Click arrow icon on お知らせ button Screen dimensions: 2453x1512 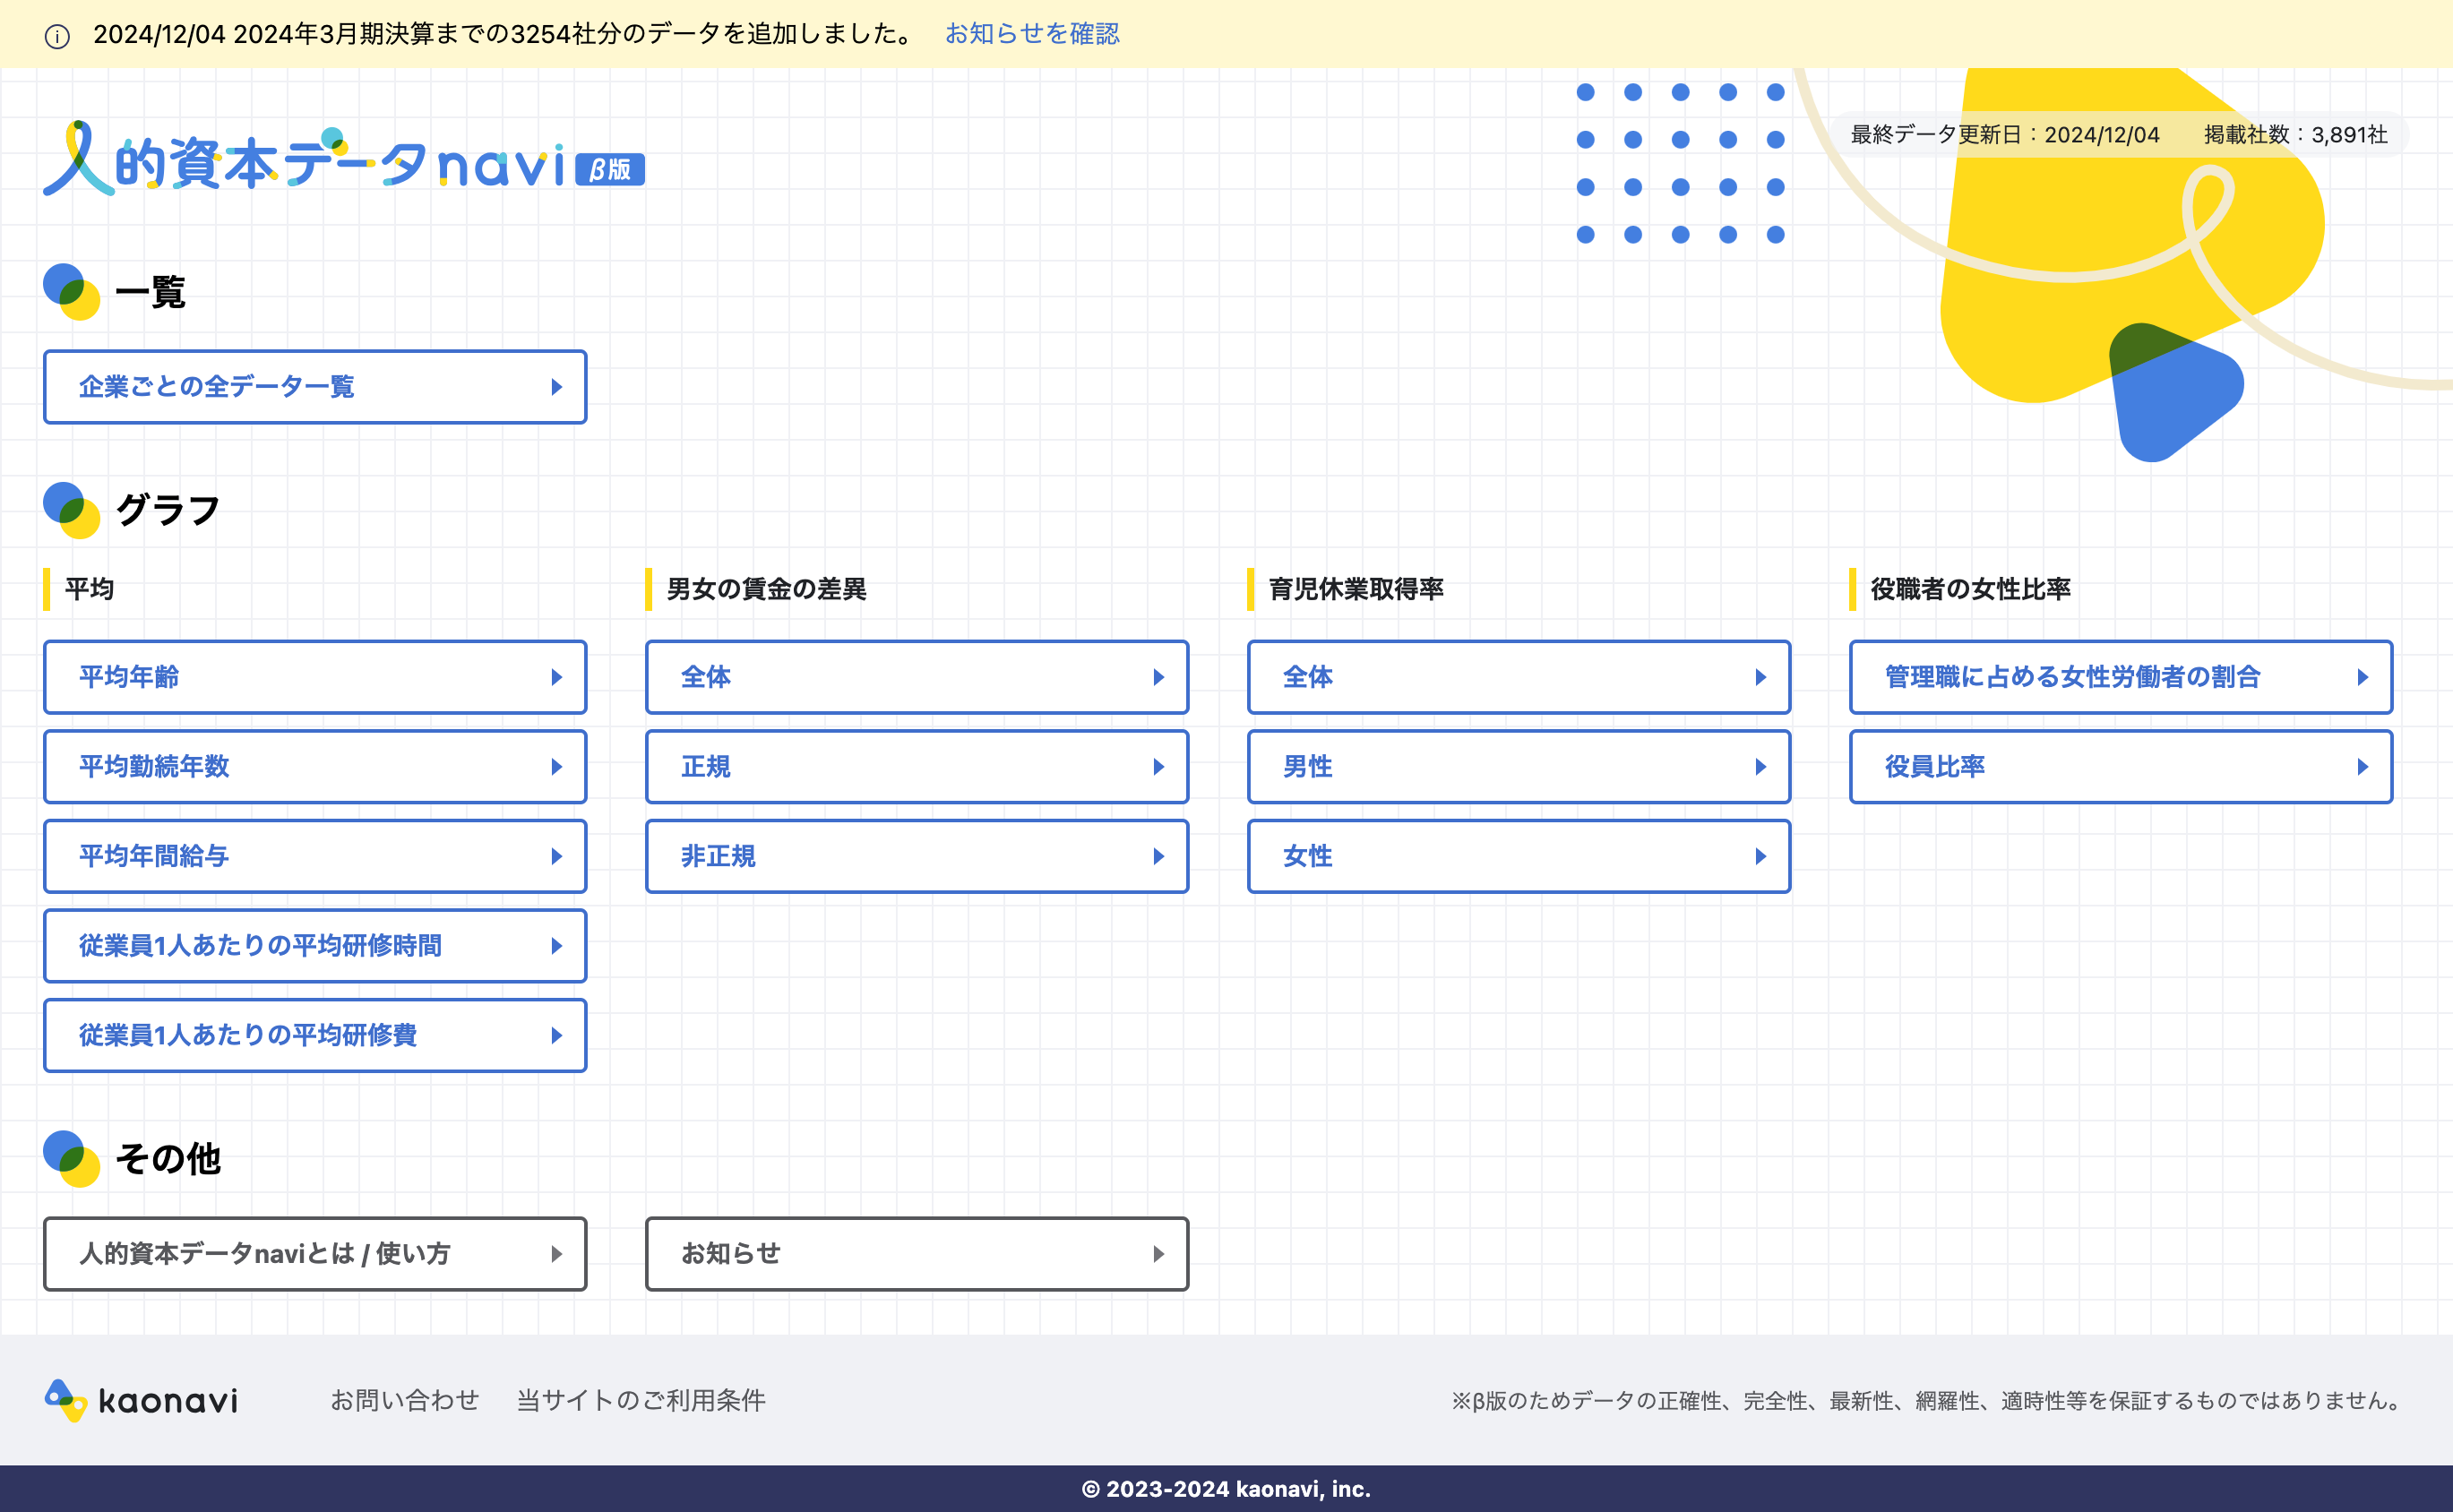pos(1159,1254)
